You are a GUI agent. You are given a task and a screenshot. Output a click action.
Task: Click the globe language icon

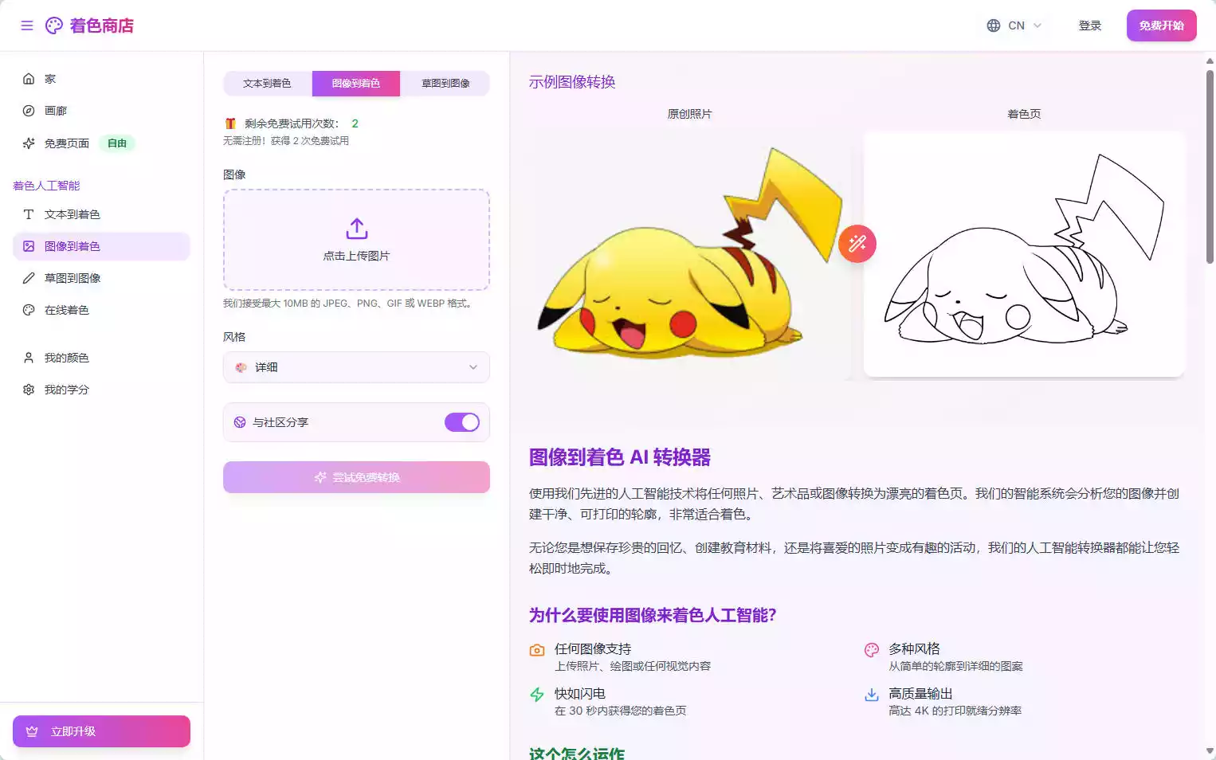pos(994,25)
